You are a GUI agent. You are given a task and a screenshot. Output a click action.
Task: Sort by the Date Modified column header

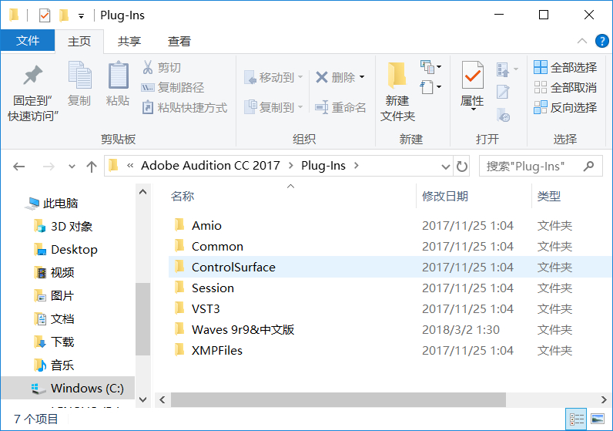coord(444,197)
